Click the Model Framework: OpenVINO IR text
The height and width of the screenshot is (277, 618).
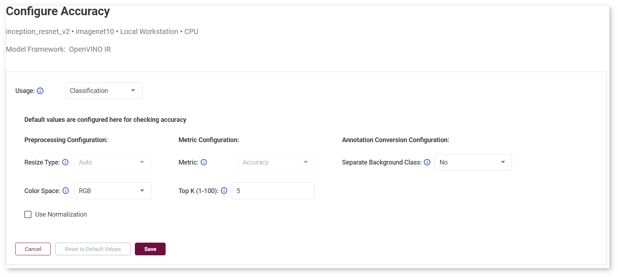click(58, 49)
